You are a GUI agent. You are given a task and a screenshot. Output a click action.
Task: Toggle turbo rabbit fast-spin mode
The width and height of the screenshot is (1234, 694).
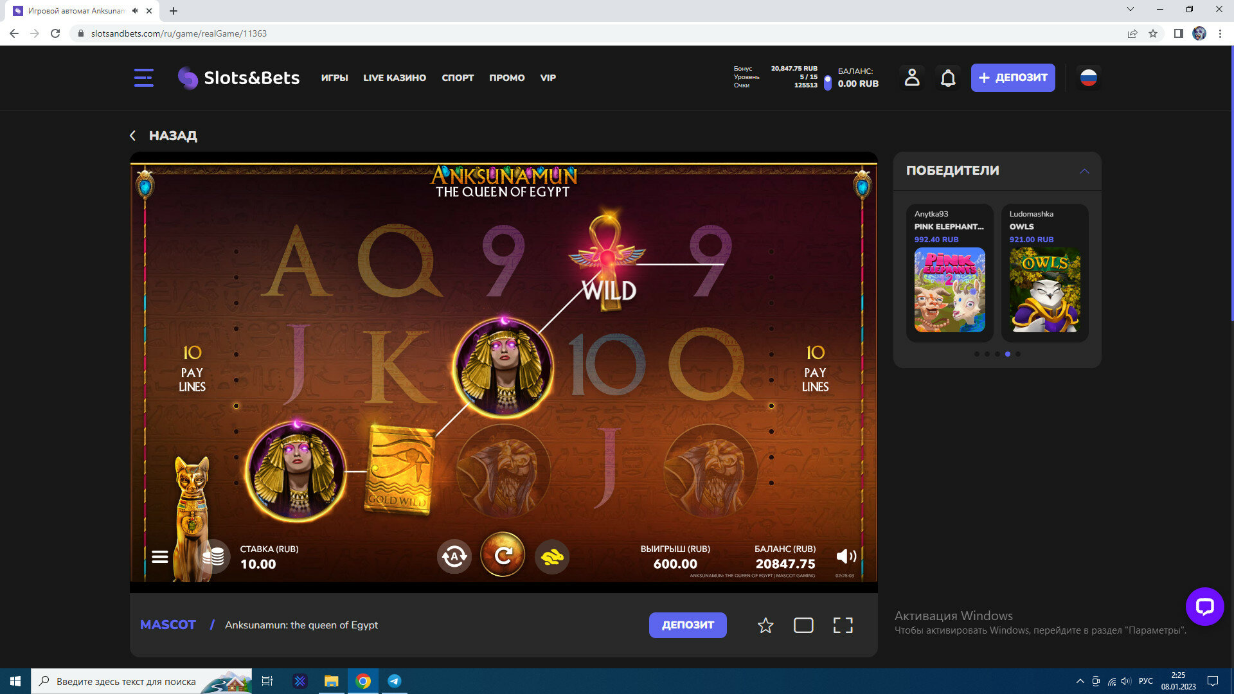[552, 556]
